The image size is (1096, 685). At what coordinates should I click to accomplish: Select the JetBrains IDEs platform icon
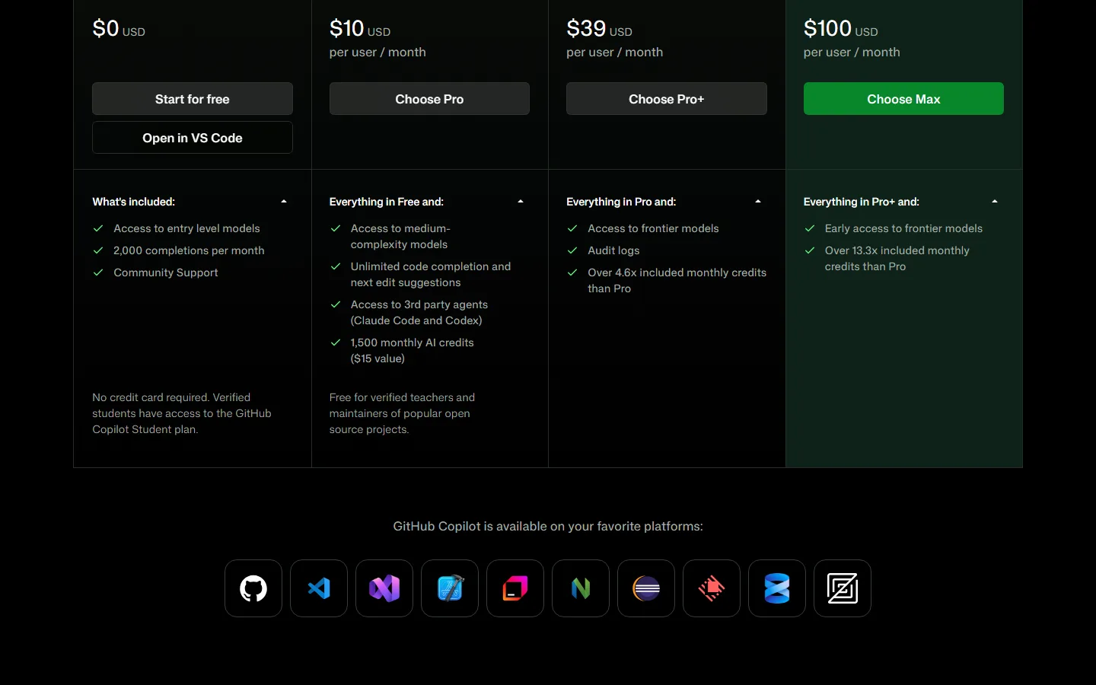click(x=515, y=588)
